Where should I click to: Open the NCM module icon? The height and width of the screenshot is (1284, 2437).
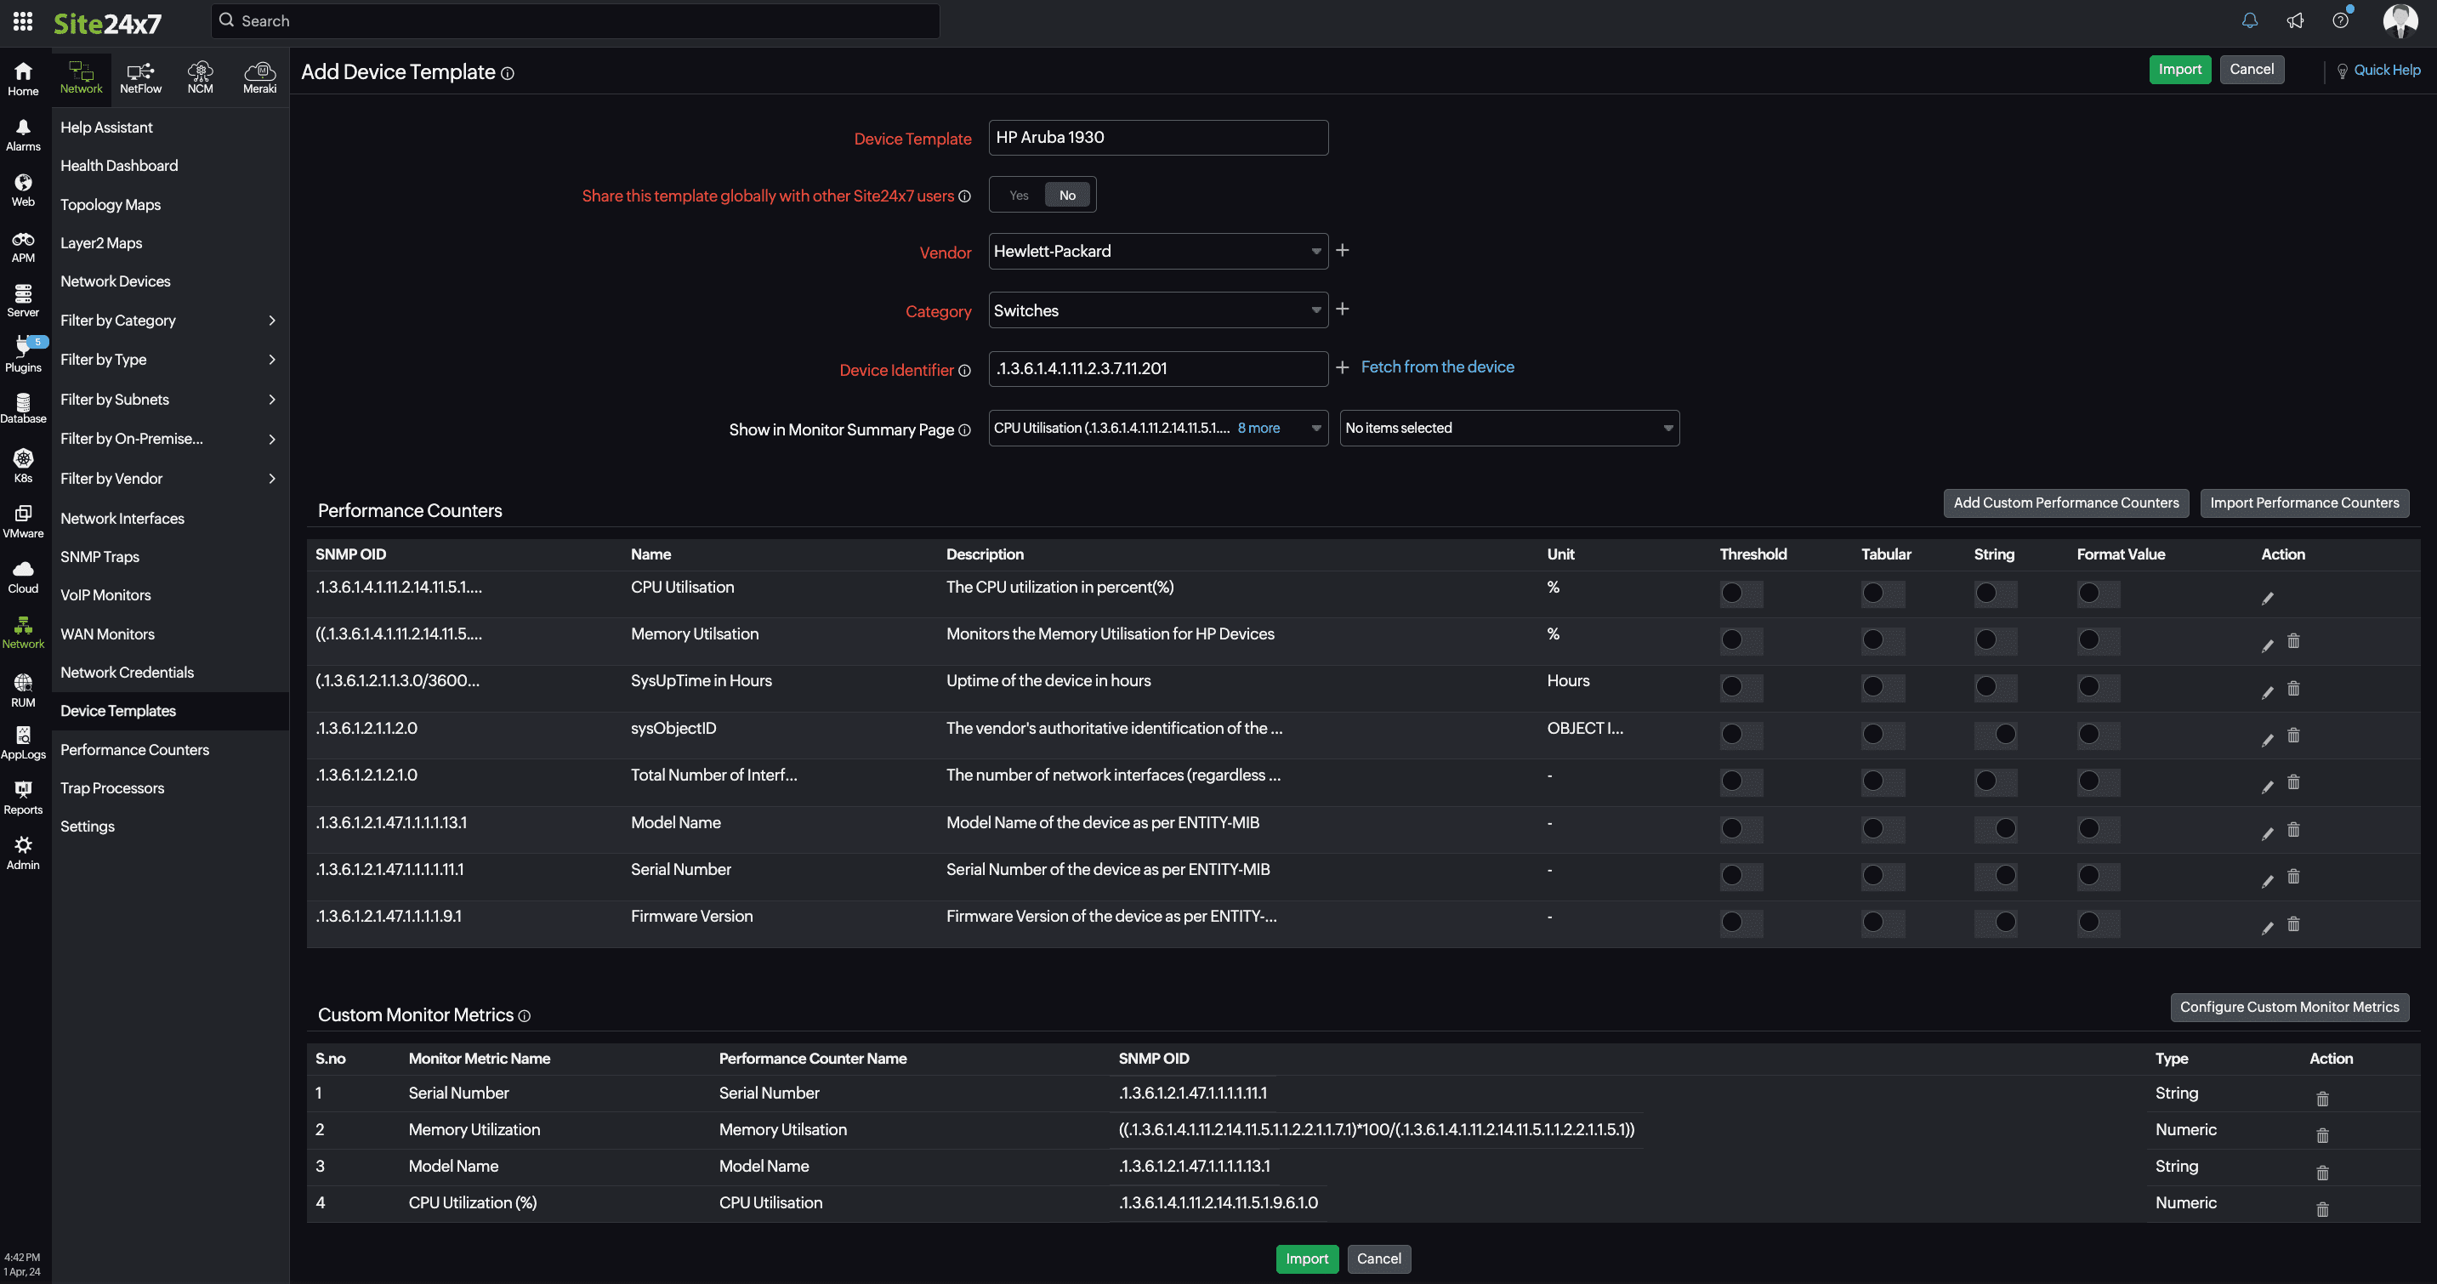(x=200, y=77)
